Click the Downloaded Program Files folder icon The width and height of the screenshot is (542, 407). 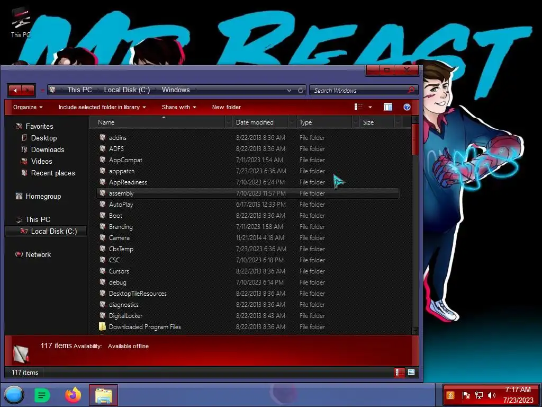pyautogui.click(x=102, y=326)
